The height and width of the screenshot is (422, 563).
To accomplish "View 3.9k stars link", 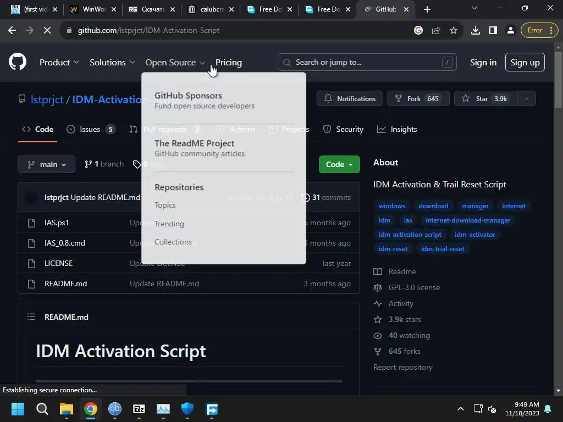I will [x=398, y=319].
